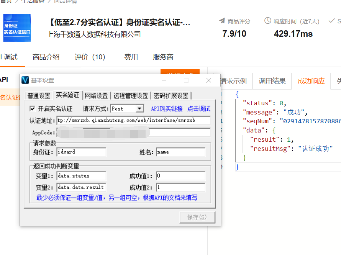This screenshot has height=255, width=341.
Task: Switch to the 普通设置 tab
Action: (39, 96)
